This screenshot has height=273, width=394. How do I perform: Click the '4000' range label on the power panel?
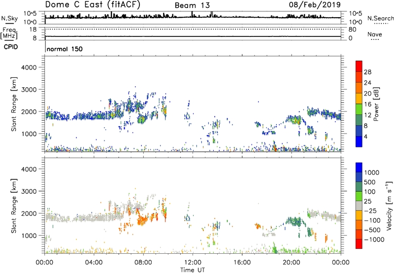[29, 68]
